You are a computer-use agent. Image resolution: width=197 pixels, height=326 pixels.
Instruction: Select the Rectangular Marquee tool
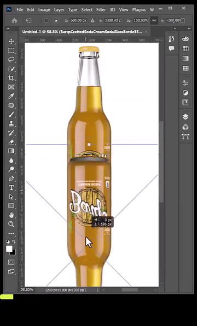pos(11,50)
